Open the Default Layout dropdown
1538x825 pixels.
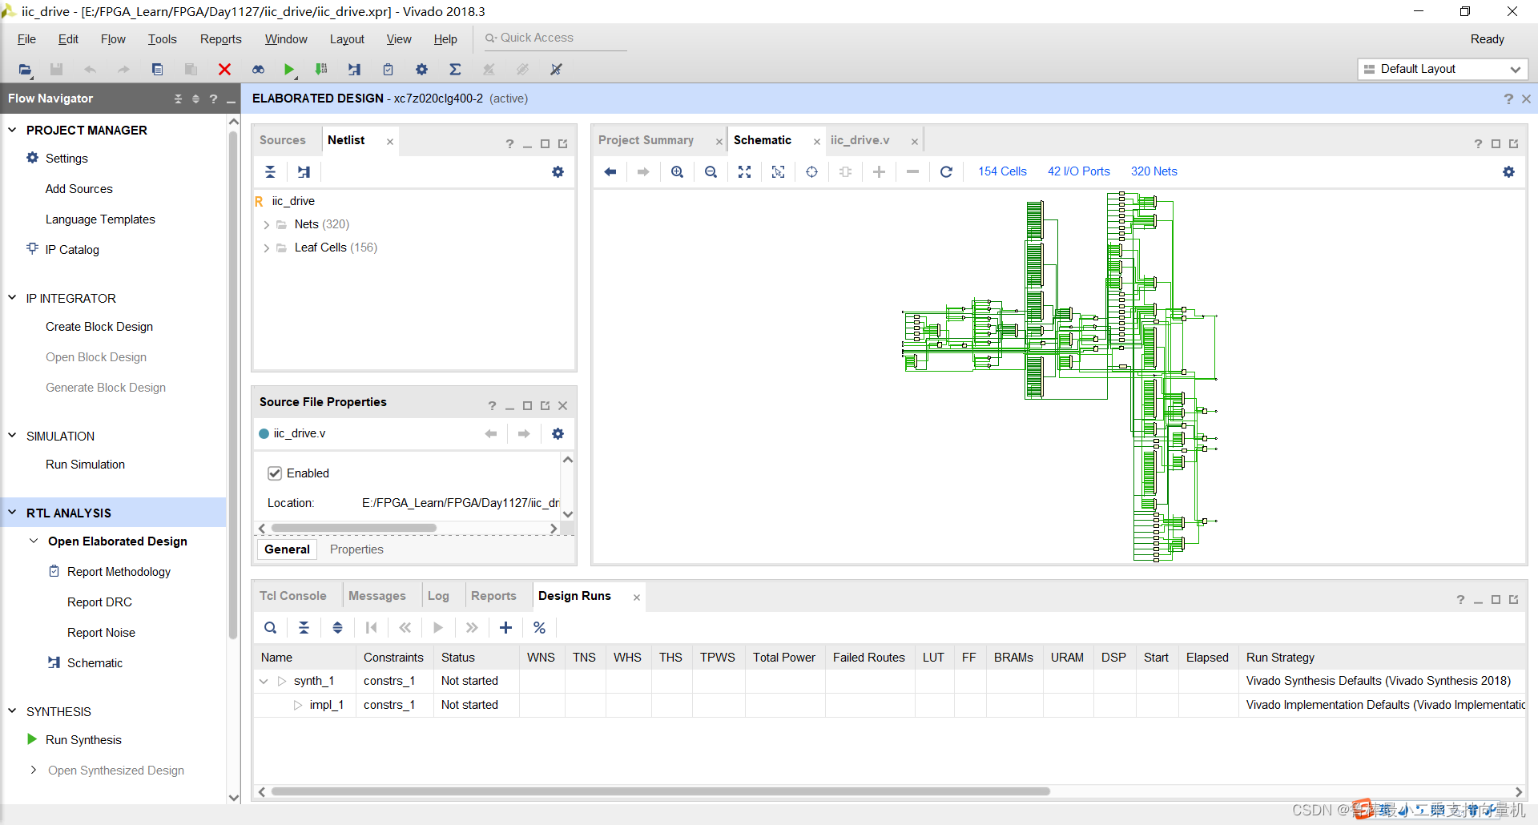[1443, 69]
